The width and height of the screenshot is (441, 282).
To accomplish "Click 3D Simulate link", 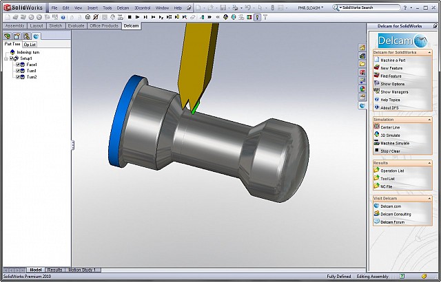I will (x=390, y=135).
